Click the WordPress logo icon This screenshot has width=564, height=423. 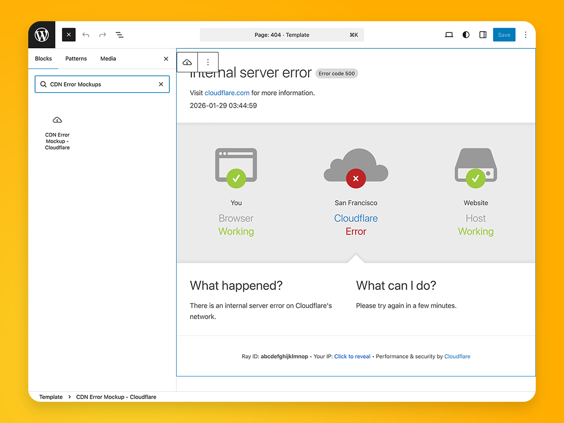tap(42, 35)
